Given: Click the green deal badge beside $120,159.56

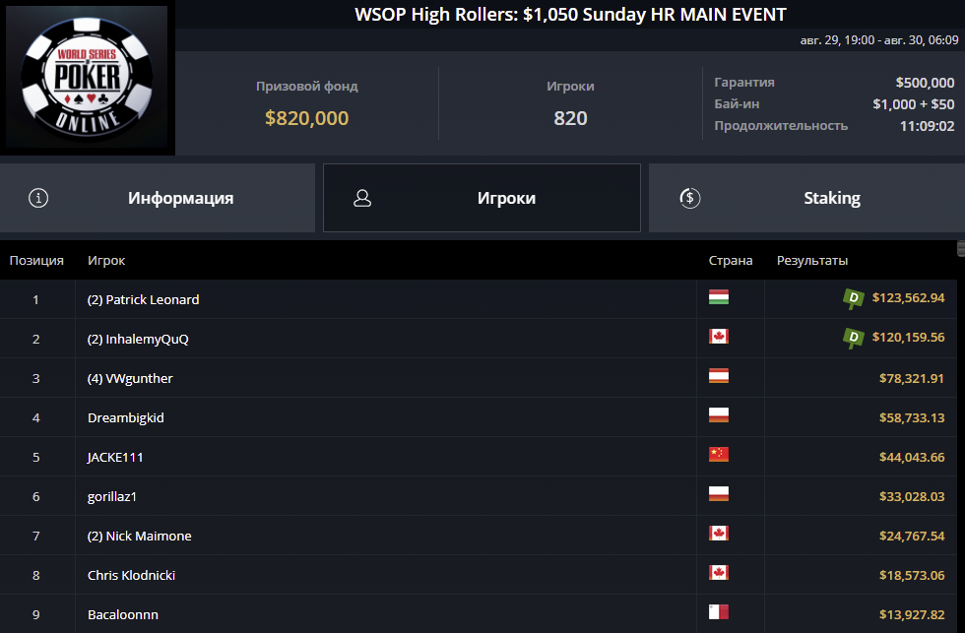Looking at the screenshot, I should pyautogui.click(x=853, y=338).
